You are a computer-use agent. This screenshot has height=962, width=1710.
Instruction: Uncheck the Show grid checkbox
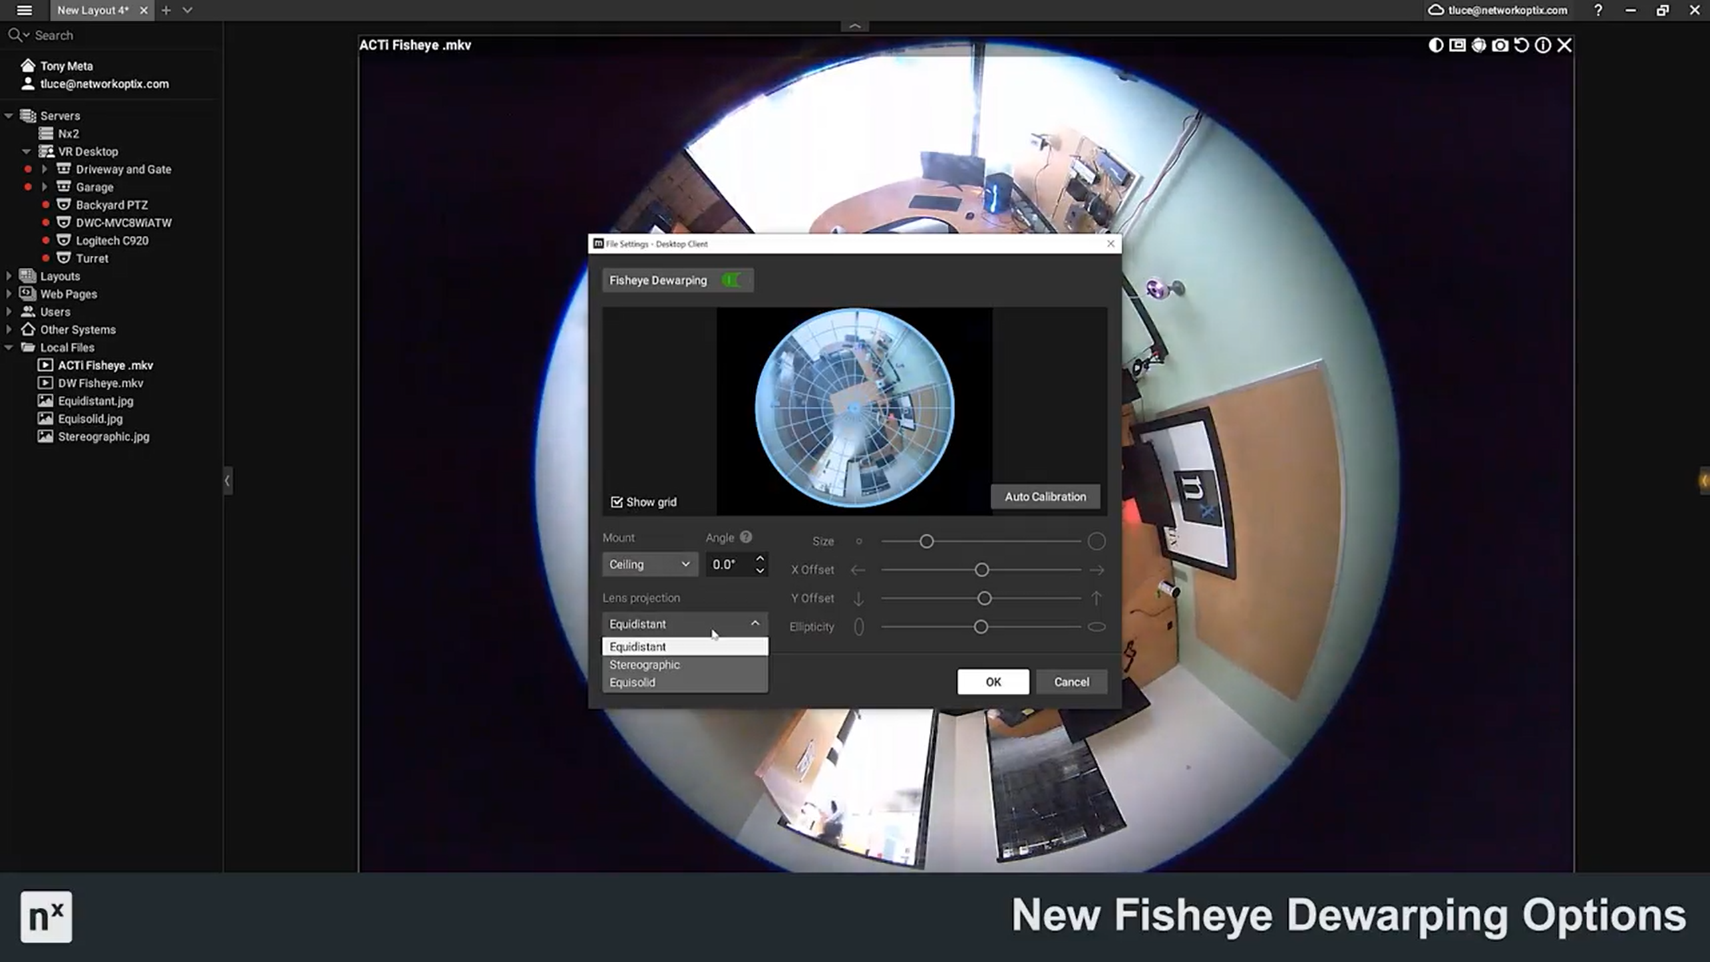click(x=617, y=502)
